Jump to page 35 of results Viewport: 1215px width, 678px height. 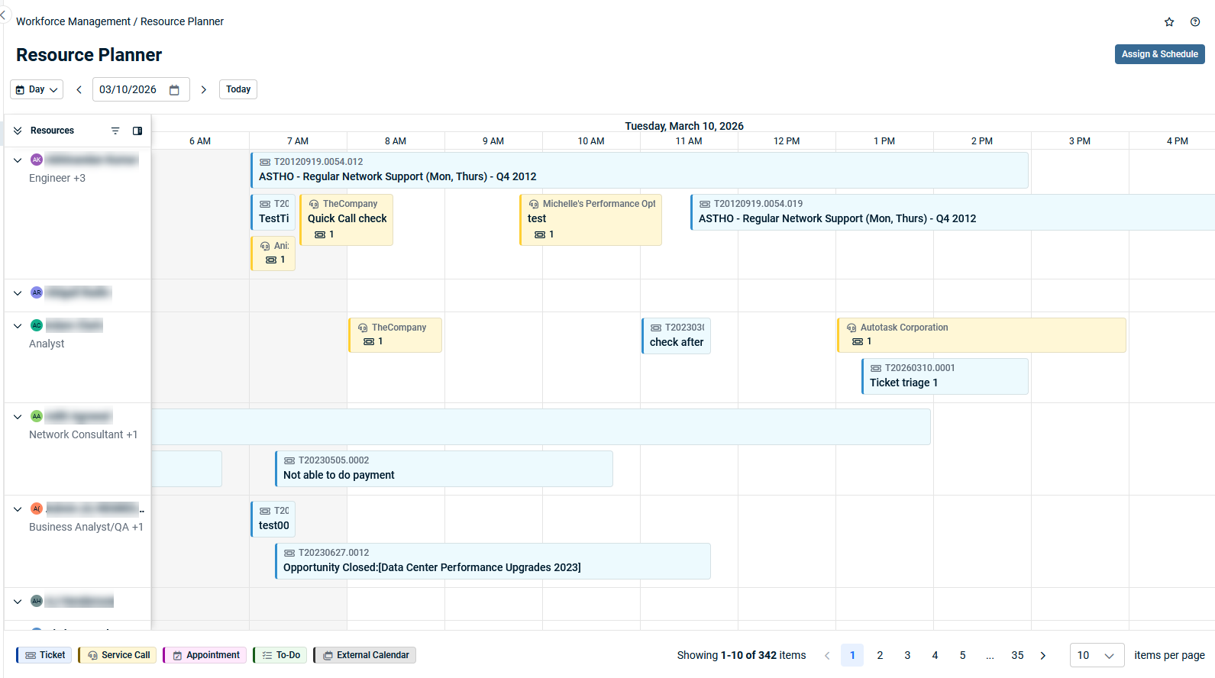tap(1017, 655)
